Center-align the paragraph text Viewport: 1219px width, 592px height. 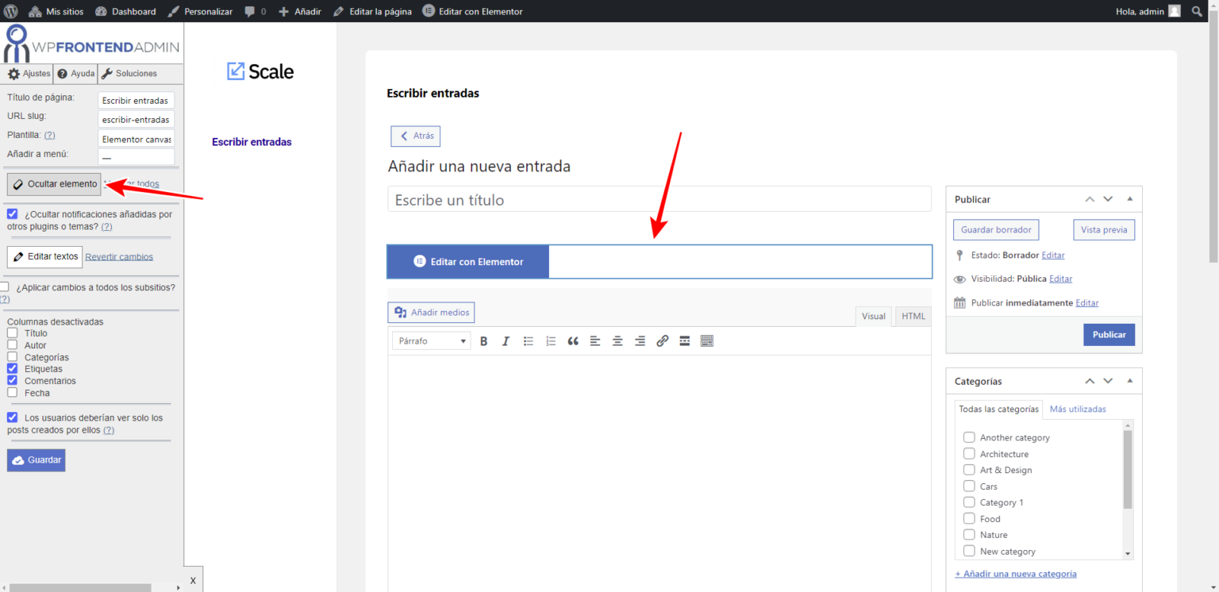pyautogui.click(x=617, y=340)
